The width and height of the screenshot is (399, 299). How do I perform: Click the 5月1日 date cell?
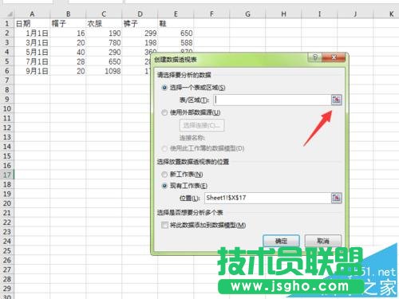tap(32, 52)
